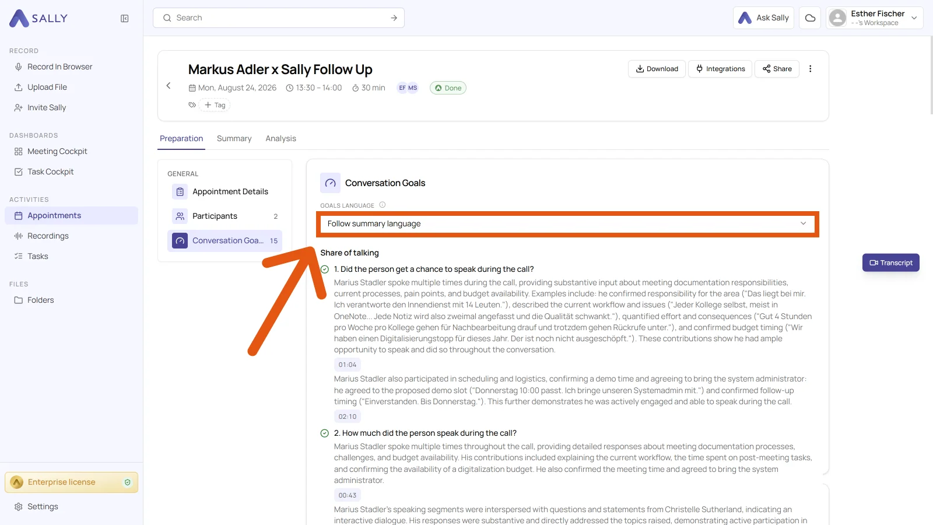Click the 30 min duration label
The width and height of the screenshot is (933, 525).
pos(368,88)
